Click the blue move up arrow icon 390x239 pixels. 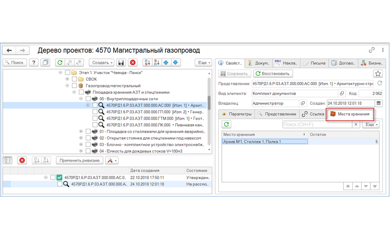click(166, 62)
